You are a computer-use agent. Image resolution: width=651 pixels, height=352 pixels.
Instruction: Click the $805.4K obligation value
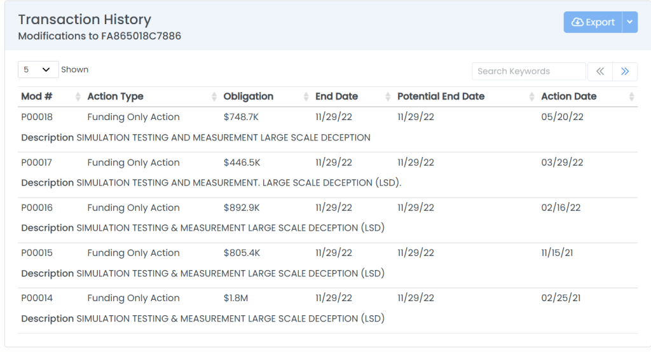tap(242, 253)
